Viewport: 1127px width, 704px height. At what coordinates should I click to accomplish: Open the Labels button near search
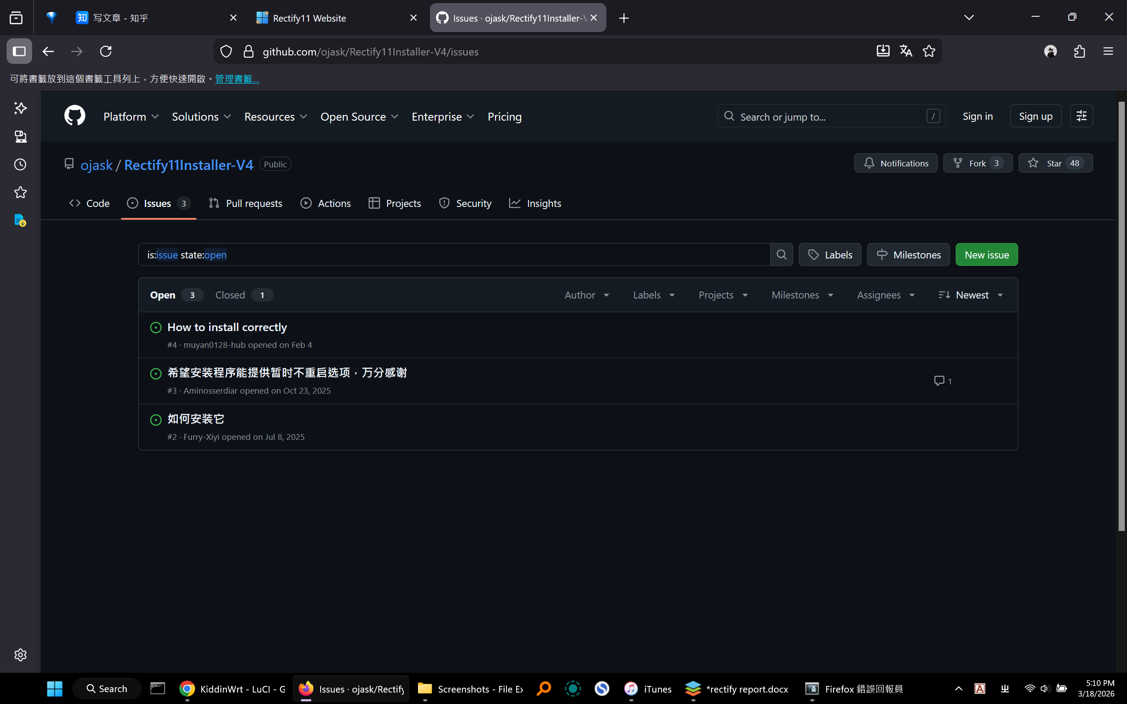830,254
